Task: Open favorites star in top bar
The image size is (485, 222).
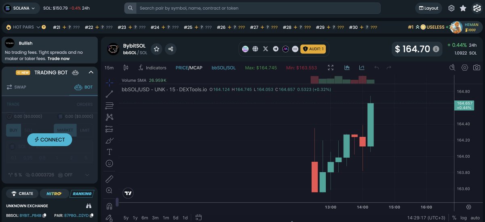Action: coord(463,8)
